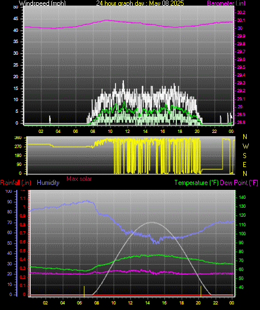Click the 30.2 barometer scale value
This screenshot has width=260, height=310.
click(x=241, y=12)
